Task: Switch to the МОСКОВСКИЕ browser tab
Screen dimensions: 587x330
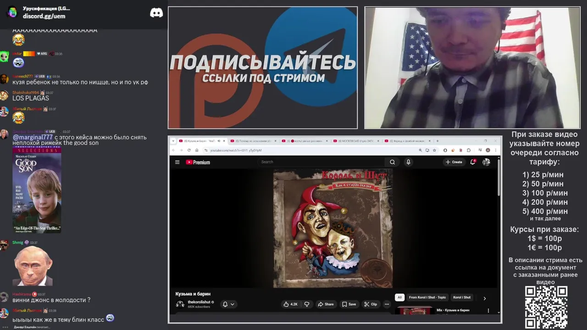Action: point(357,141)
